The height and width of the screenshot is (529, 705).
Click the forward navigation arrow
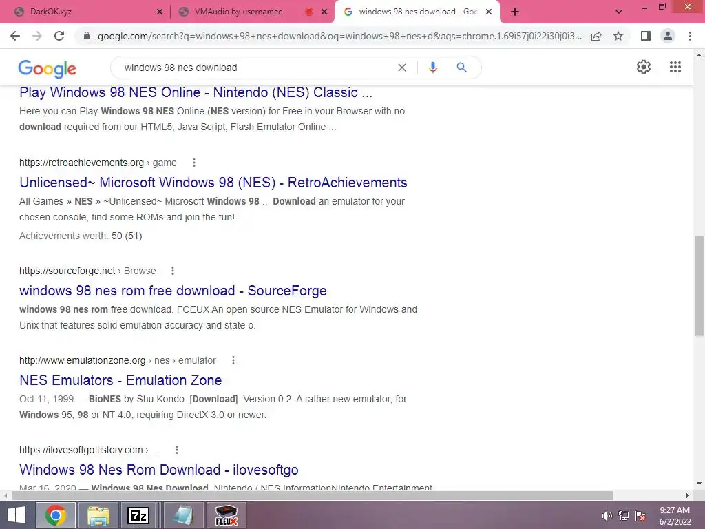37,36
